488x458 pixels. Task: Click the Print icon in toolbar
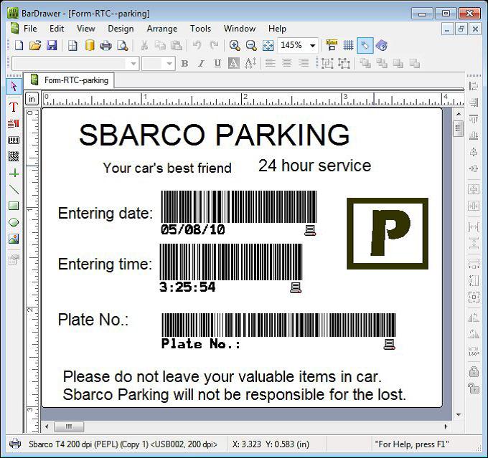tap(105, 45)
